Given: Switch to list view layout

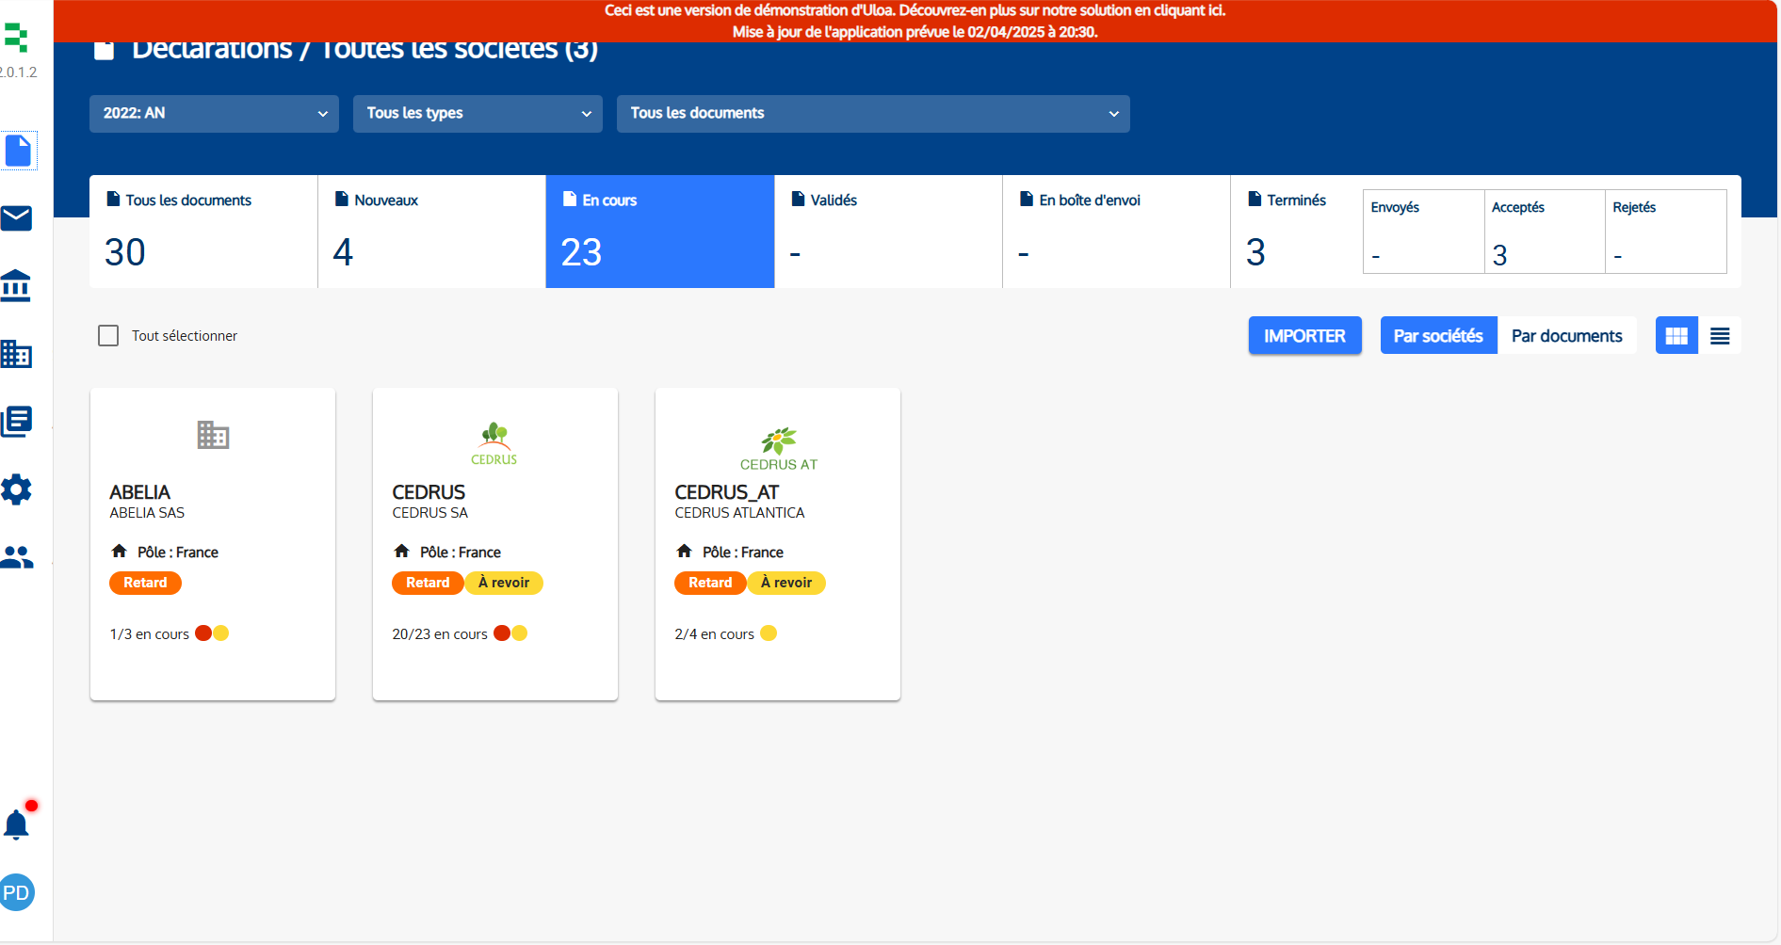Looking at the screenshot, I should (1720, 336).
